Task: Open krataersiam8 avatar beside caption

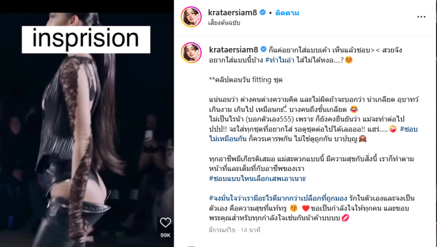Action: (191, 52)
